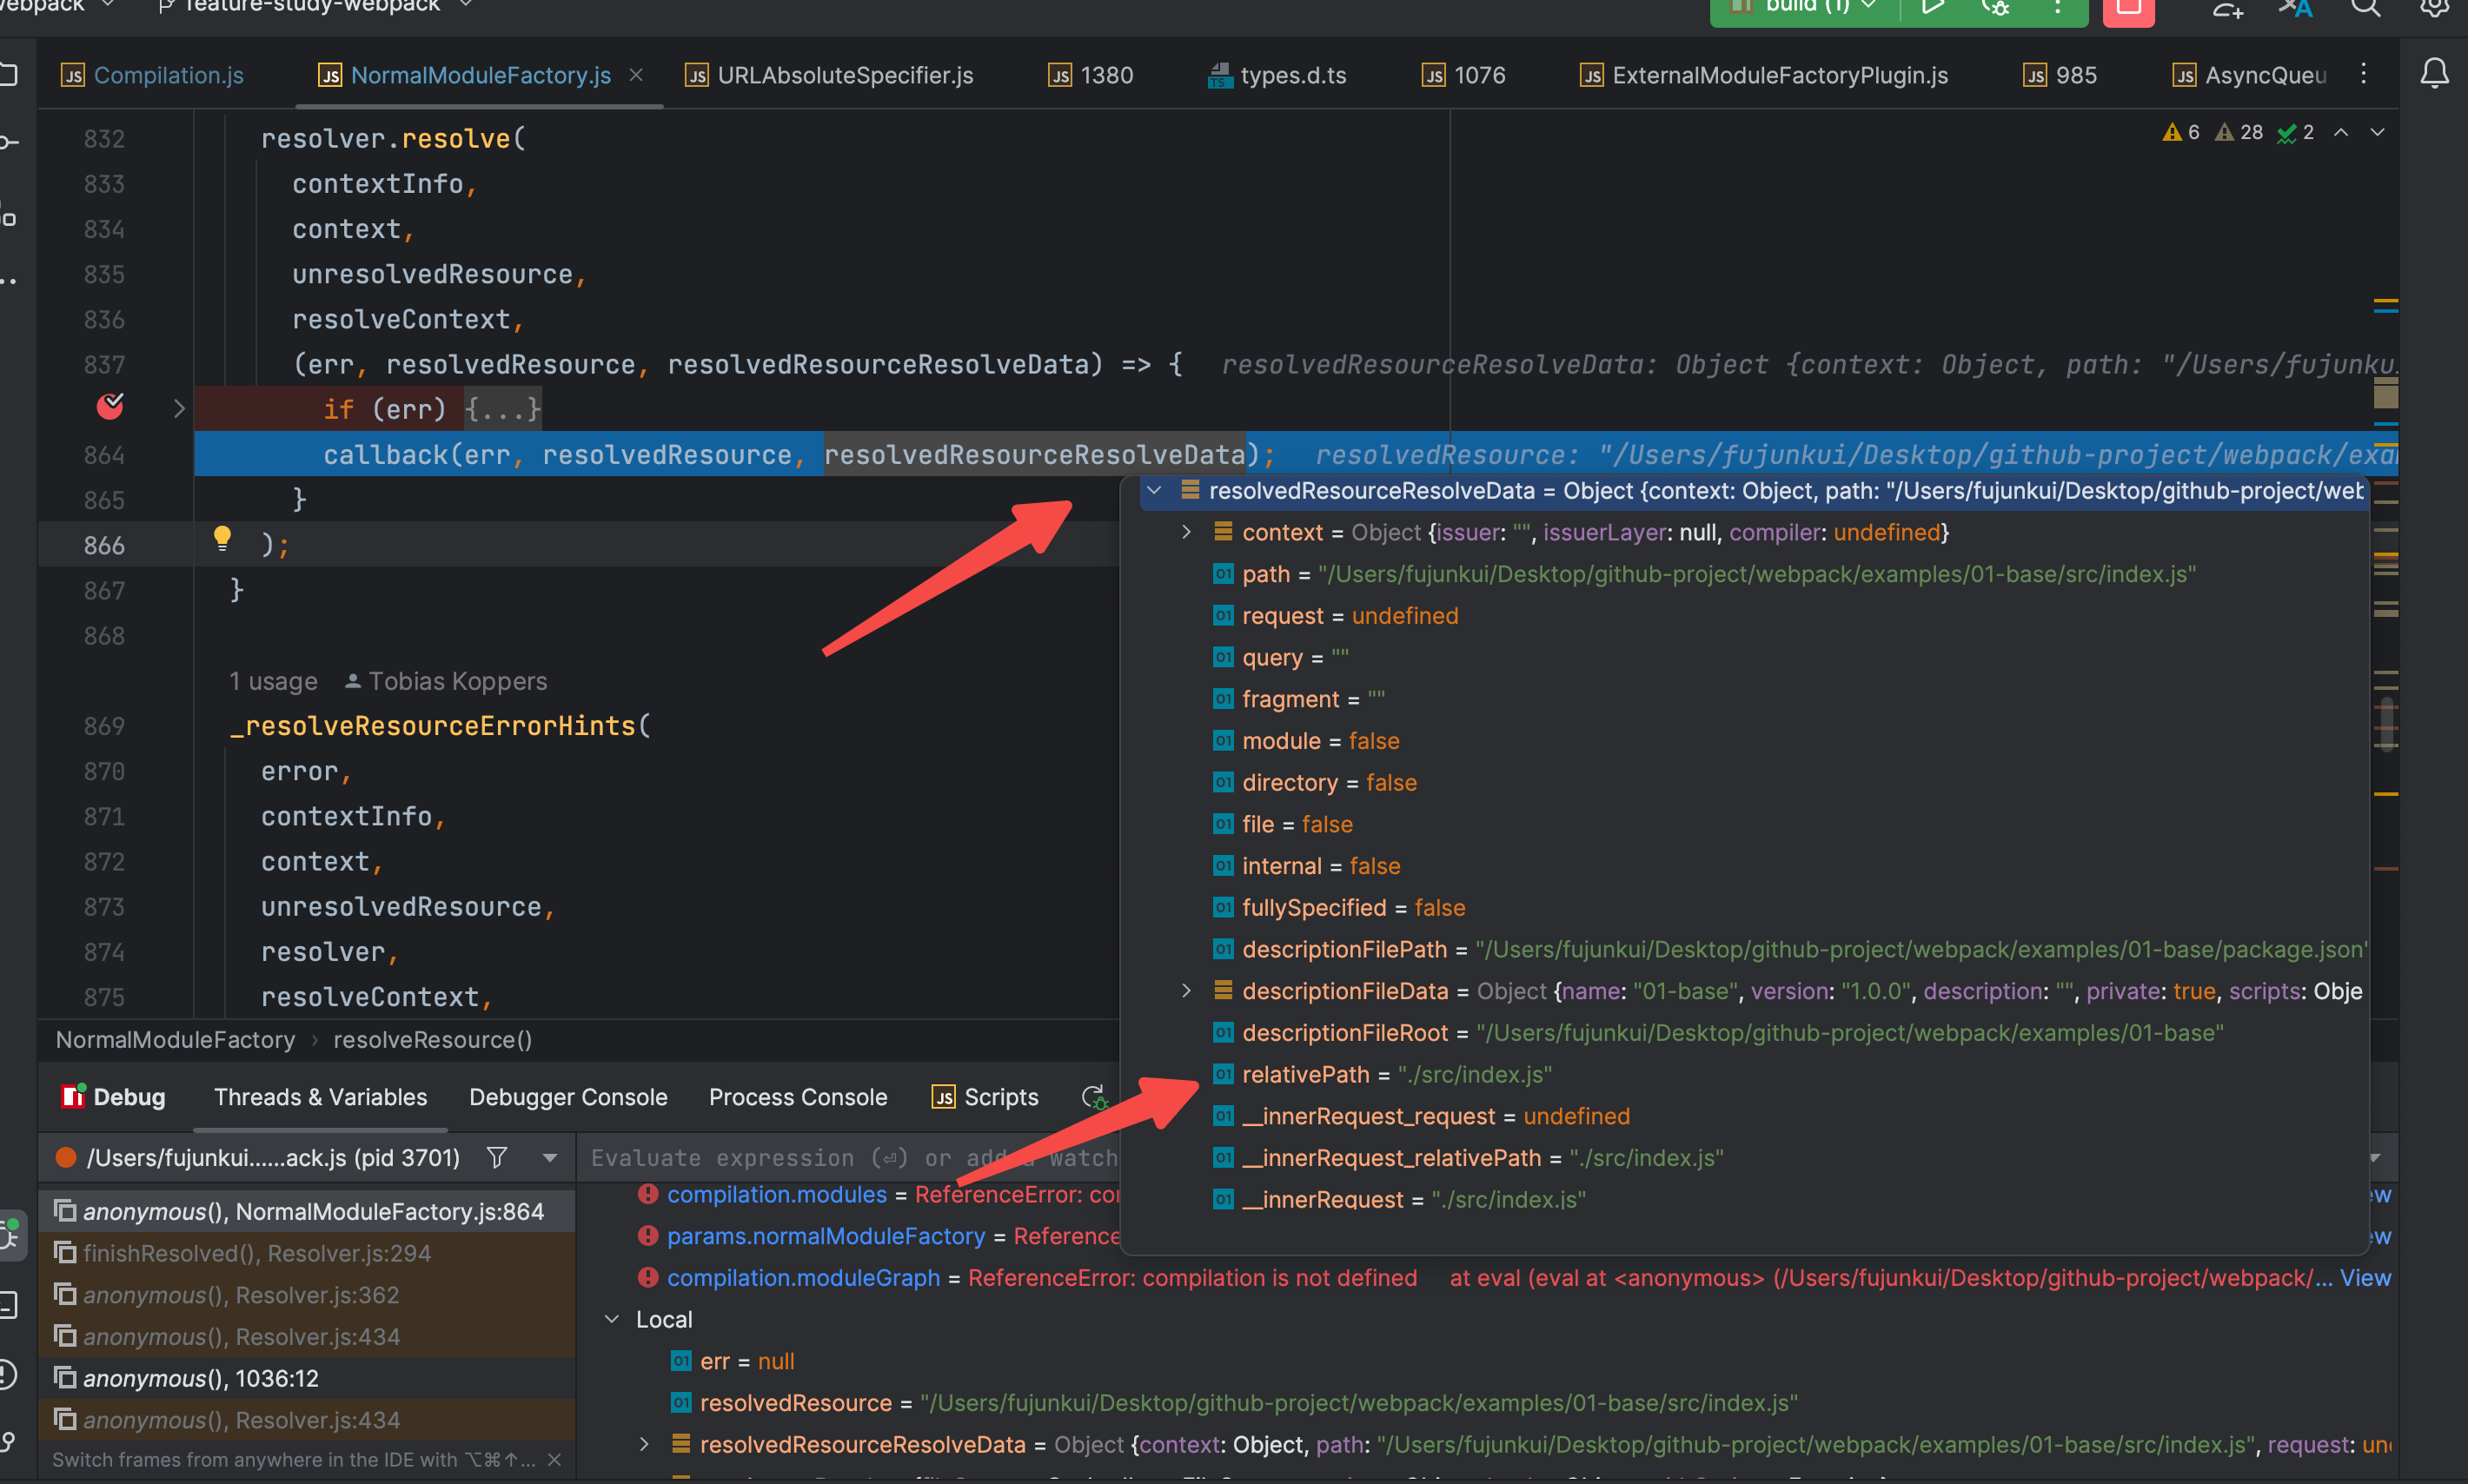Close the NormalModuleFactory.js tab
Image resolution: width=2468 pixels, height=1484 pixels.
pos(636,75)
